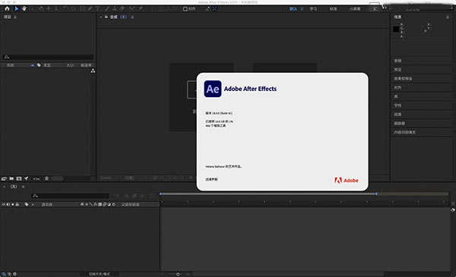Click the 8 bpc color depth button
456x277 pixels.
tap(36, 179)
